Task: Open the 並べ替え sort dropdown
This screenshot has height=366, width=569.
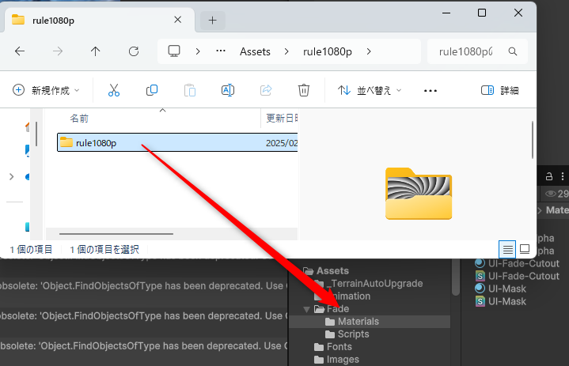Action: pyautogui.click(x=370, y=90)
